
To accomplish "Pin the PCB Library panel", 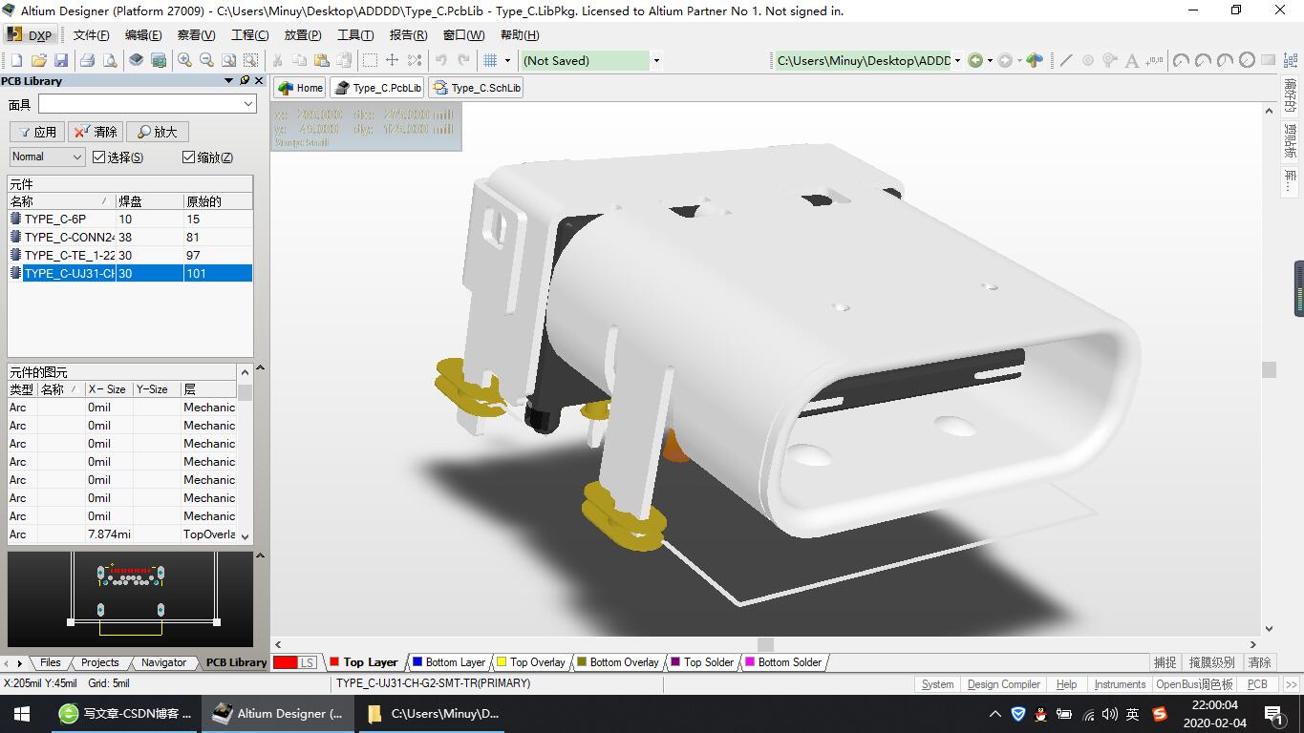I will 245,81.
